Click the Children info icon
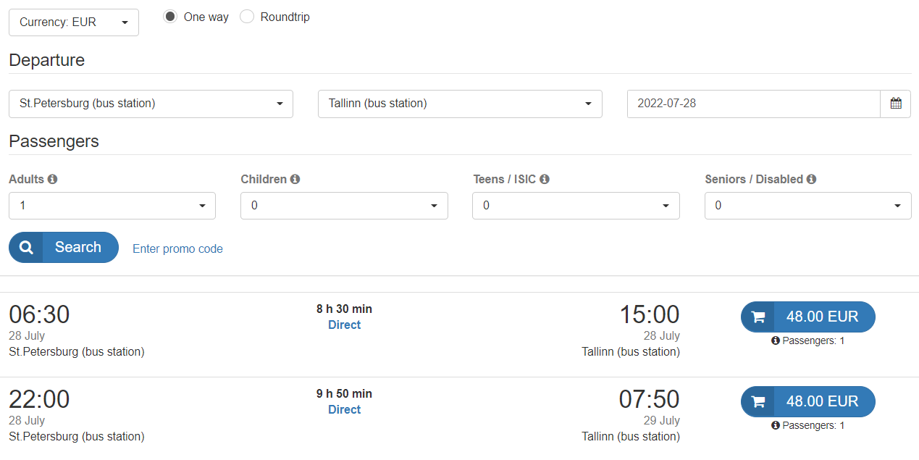The height and width of the screenshot is (460, 919). coord(295,179)
